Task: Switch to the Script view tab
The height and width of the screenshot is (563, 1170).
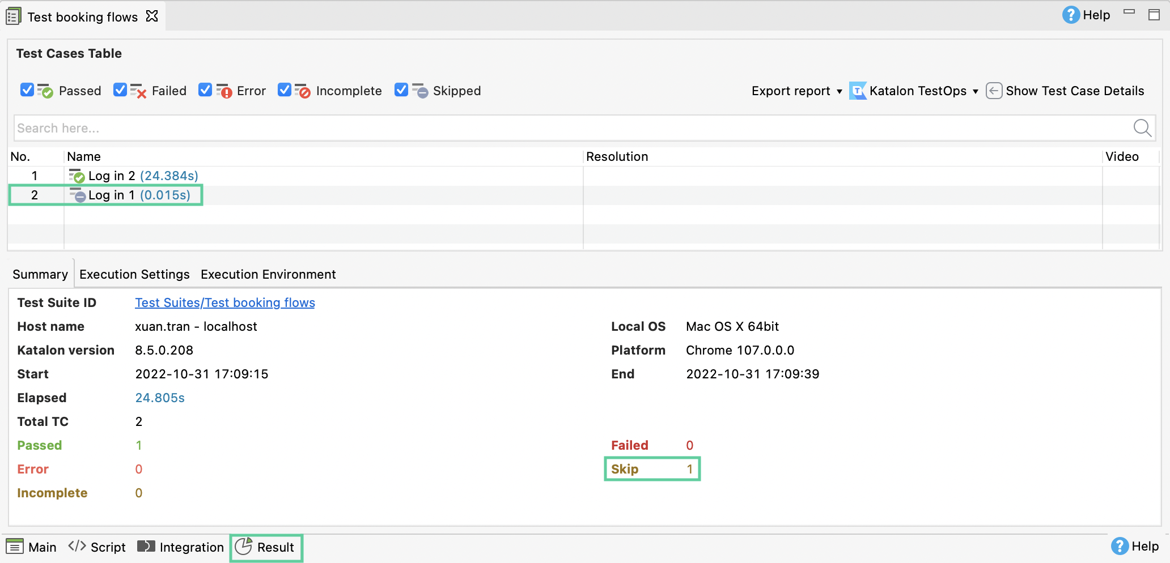Action: point(97,547)
